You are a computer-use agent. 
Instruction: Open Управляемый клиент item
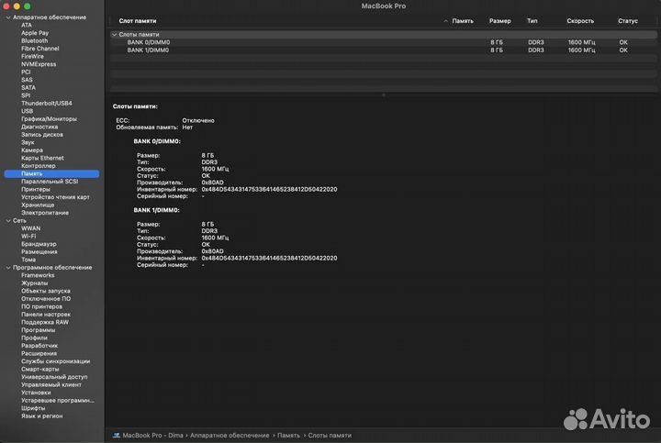tap(51, 385)
